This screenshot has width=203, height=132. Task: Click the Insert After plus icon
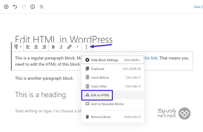87,86
